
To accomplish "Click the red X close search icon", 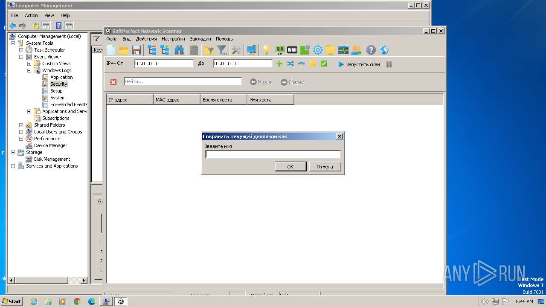I will click(113, 82).
